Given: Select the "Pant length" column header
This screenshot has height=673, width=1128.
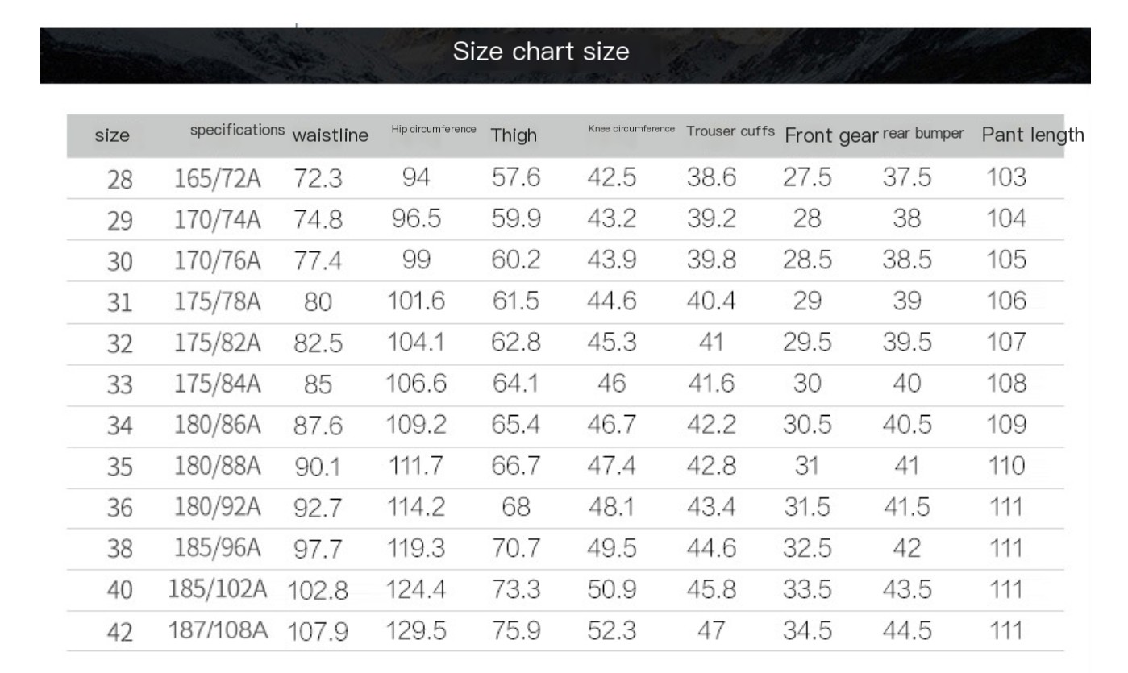Looking at the screenshot, I should pos(1032,135).
